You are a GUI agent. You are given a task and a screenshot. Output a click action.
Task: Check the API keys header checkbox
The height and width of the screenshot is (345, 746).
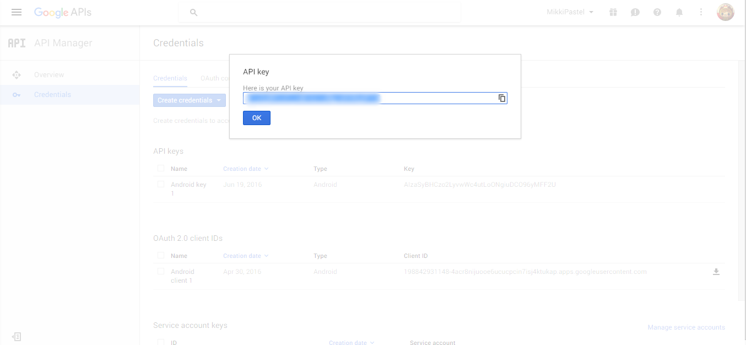(x=160, y=168)
